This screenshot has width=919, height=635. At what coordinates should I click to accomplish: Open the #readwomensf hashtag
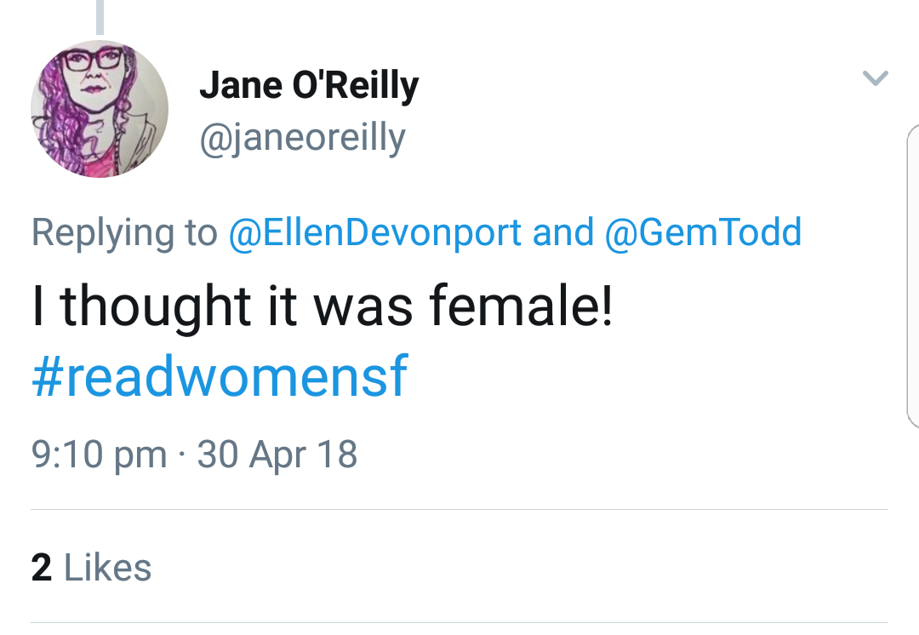point(220,378)
